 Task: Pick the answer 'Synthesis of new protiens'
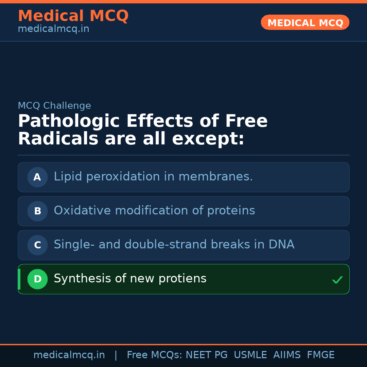coord(130,279)
